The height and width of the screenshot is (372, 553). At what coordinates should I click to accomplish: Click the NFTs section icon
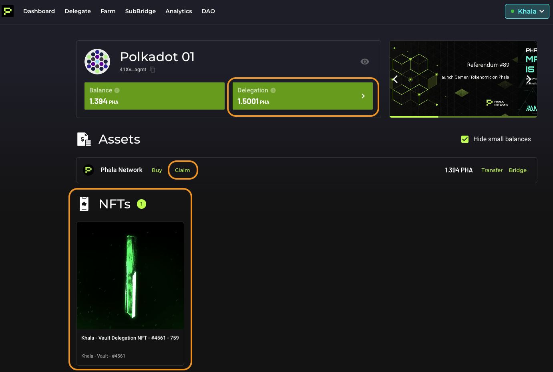tap(84, 204)
